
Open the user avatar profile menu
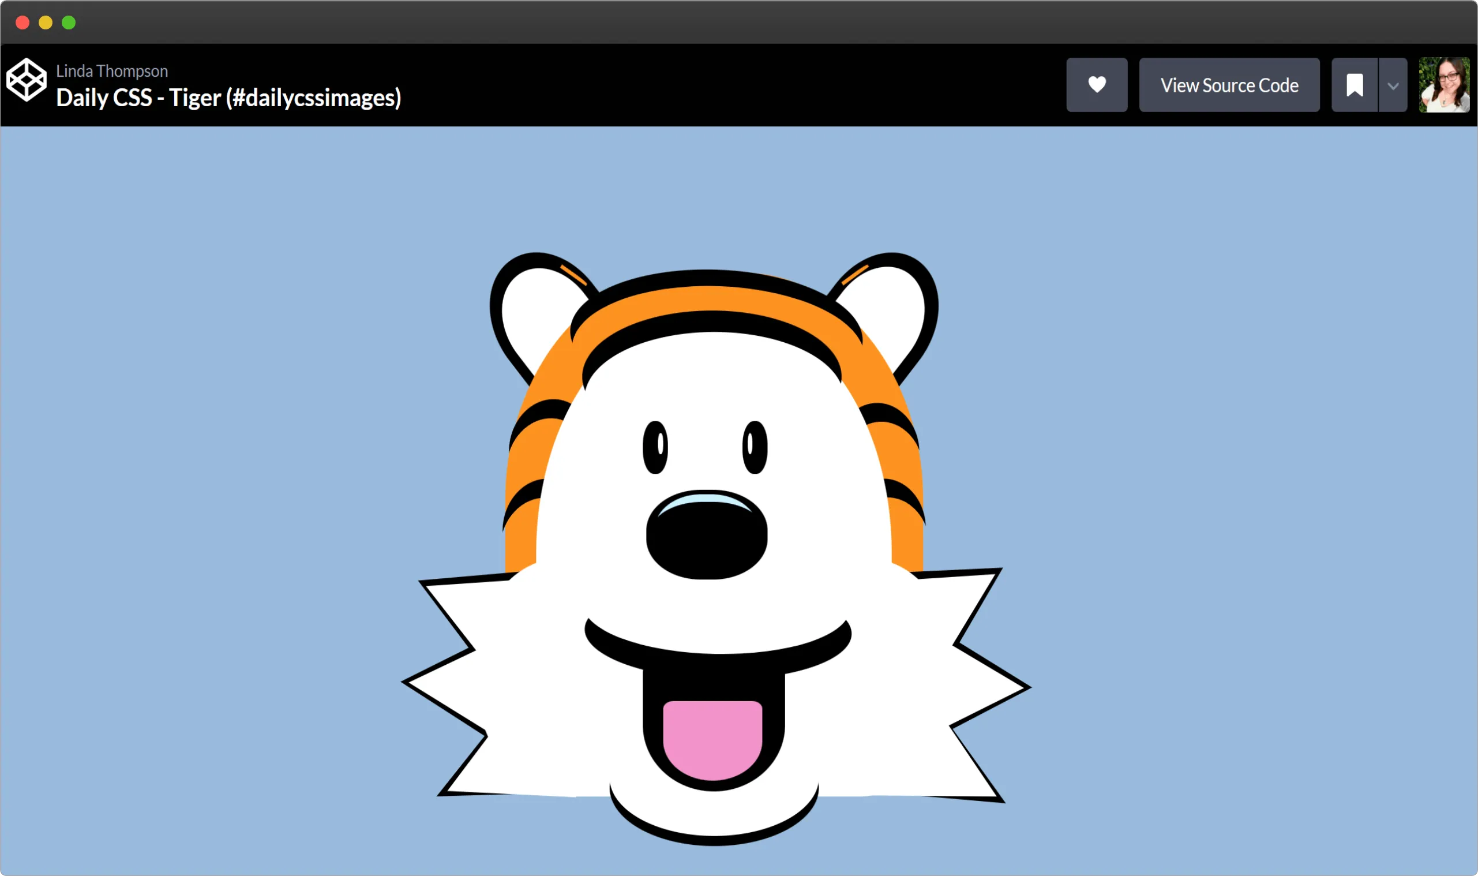pyautogui.click(x=1445, y=85)
